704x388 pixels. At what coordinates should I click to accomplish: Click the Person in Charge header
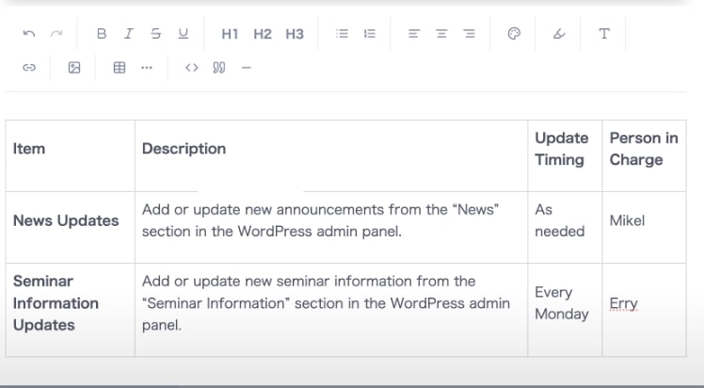click(644, 155)
